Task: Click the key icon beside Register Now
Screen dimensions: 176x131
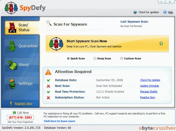Action: tap(11, 103)
